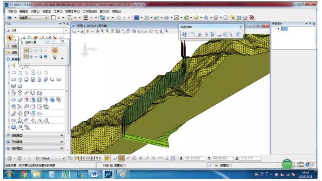Screen dimensions: 322x181
Task: Select the cone solid primitive tool
Action: pyautogui.click(x=39, y=80)
